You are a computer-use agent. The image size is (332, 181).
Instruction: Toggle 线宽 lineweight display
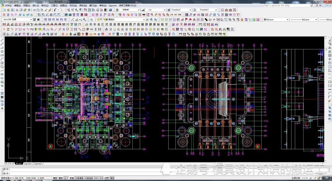point(107,178)
